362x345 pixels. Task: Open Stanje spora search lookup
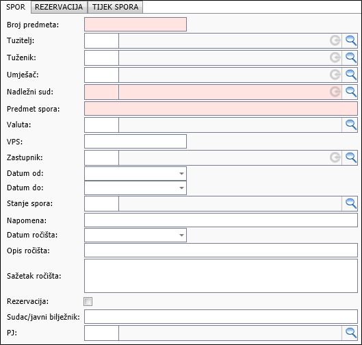coord(350,203)
